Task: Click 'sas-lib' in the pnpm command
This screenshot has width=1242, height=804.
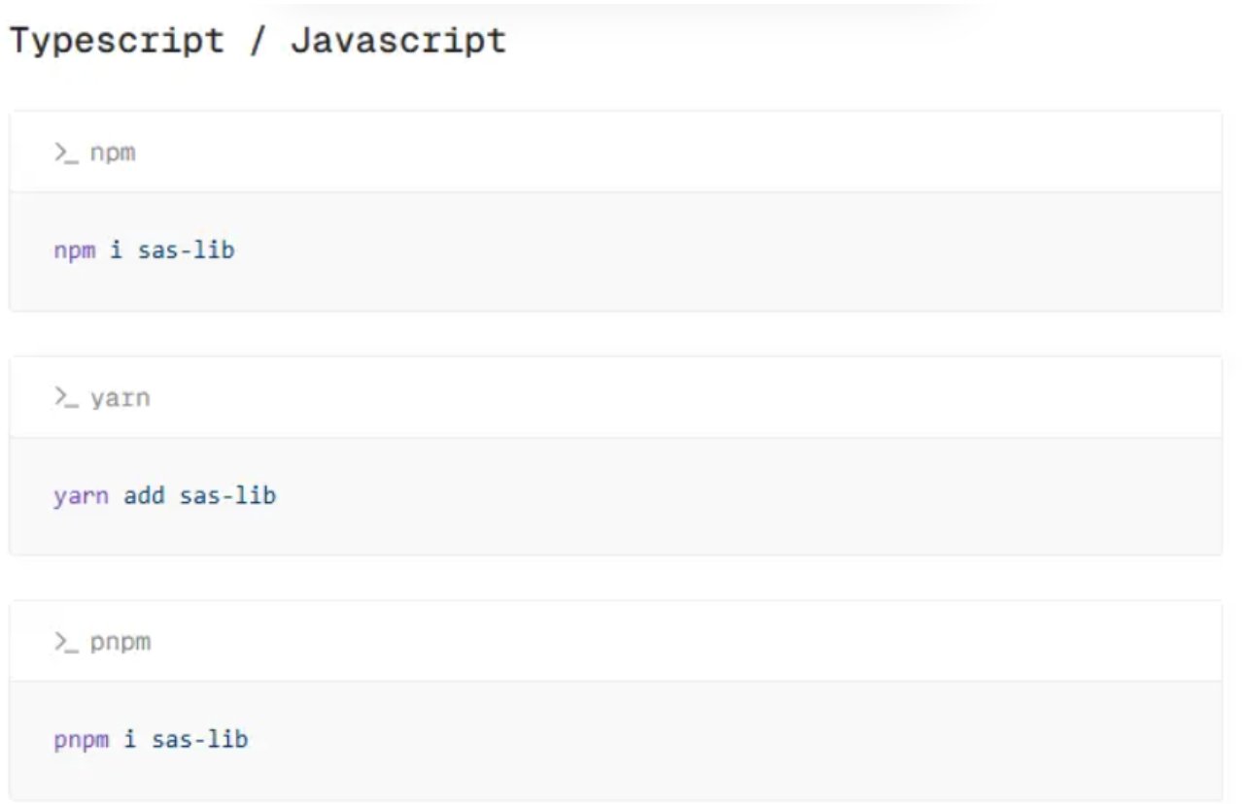Action: point(199,740)
